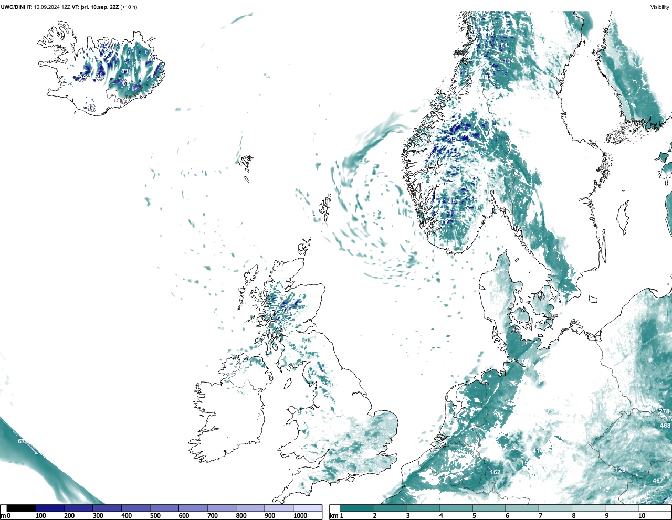Click the '84' value over northern Norway
This screenshot has height=520, width=672.
tap(504, 45)
